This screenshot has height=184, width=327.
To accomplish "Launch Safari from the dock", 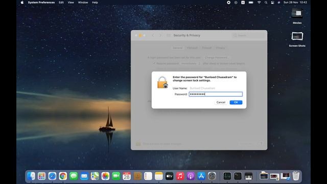I will point(52,176).
